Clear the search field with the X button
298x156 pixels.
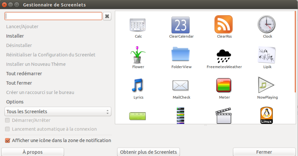pyautogui.click(x=107, y=16)
